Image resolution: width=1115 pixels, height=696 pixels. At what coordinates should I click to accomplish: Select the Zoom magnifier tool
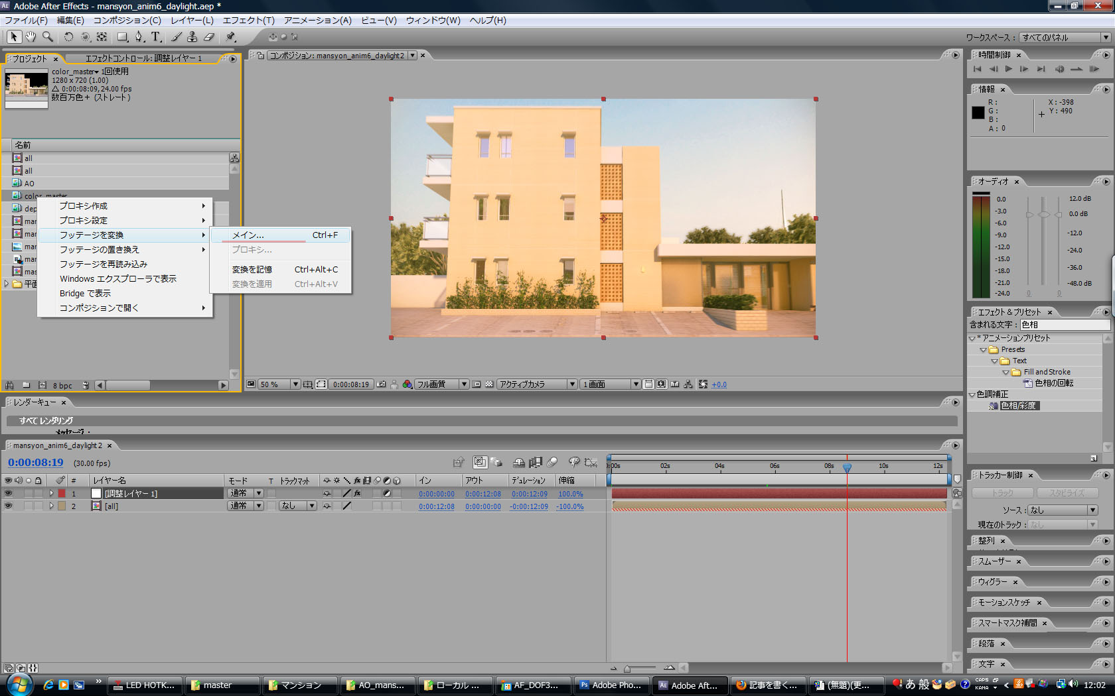48,36
